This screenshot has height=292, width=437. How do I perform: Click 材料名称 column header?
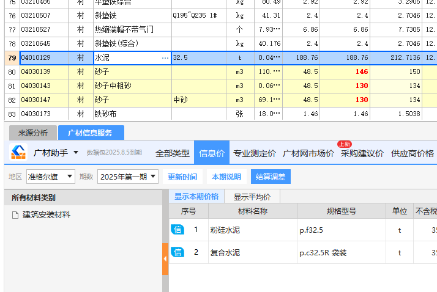click(x=253, y=211)
